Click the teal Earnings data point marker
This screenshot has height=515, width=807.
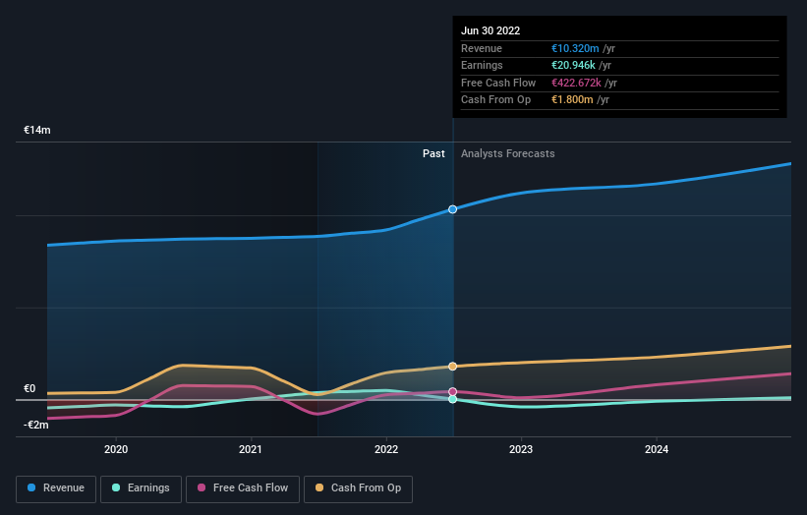pyautogui.click(x=452, y=399)
